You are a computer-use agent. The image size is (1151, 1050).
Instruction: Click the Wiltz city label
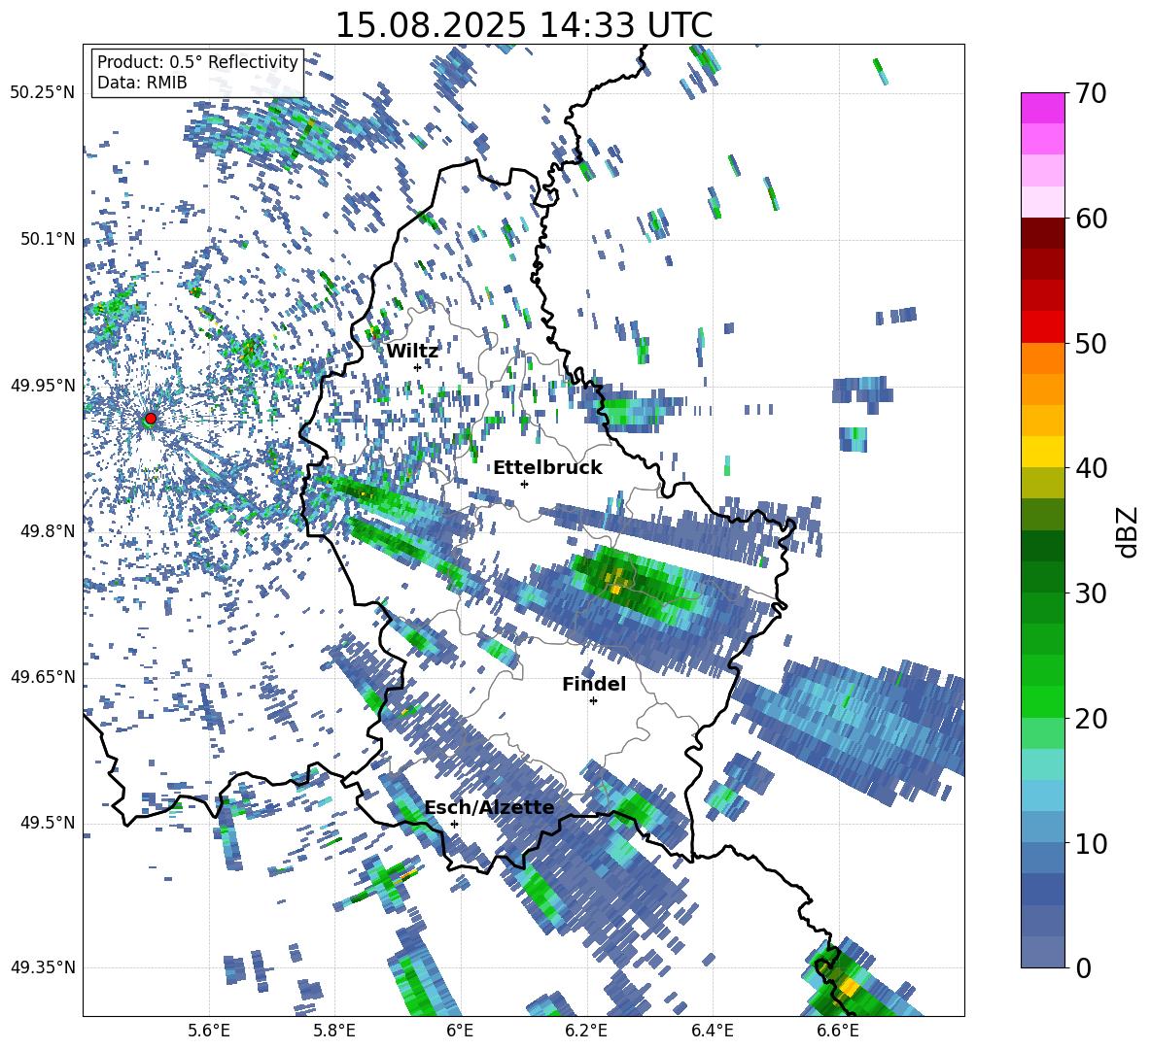pyautogui.click(x=412, y=352)
